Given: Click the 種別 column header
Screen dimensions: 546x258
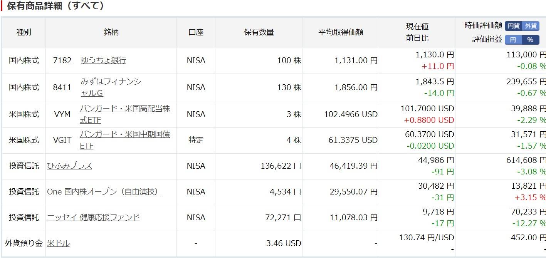Looking at the screenshot, I should 24,32.
